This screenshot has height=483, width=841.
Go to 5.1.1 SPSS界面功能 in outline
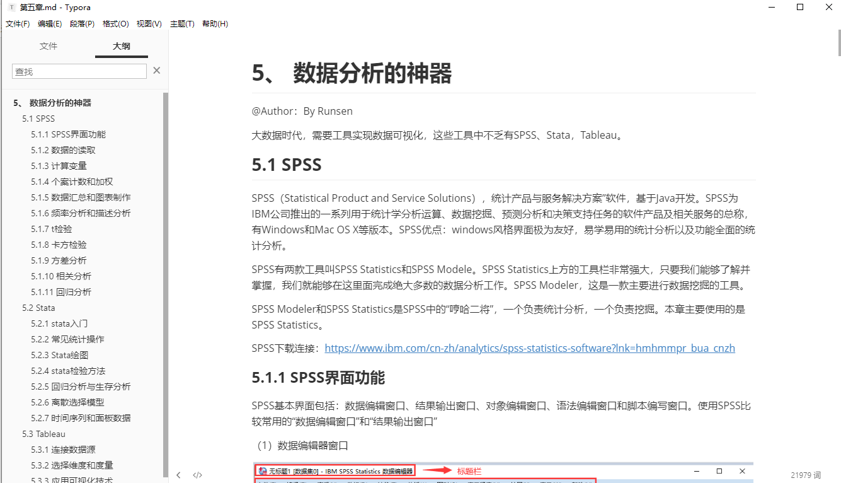tap(69, 134)
